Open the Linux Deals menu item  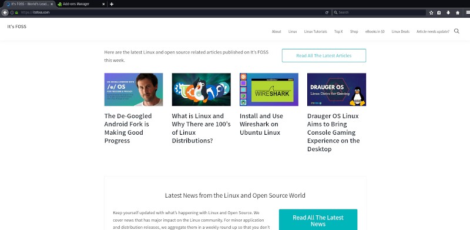tap(401, 32)
